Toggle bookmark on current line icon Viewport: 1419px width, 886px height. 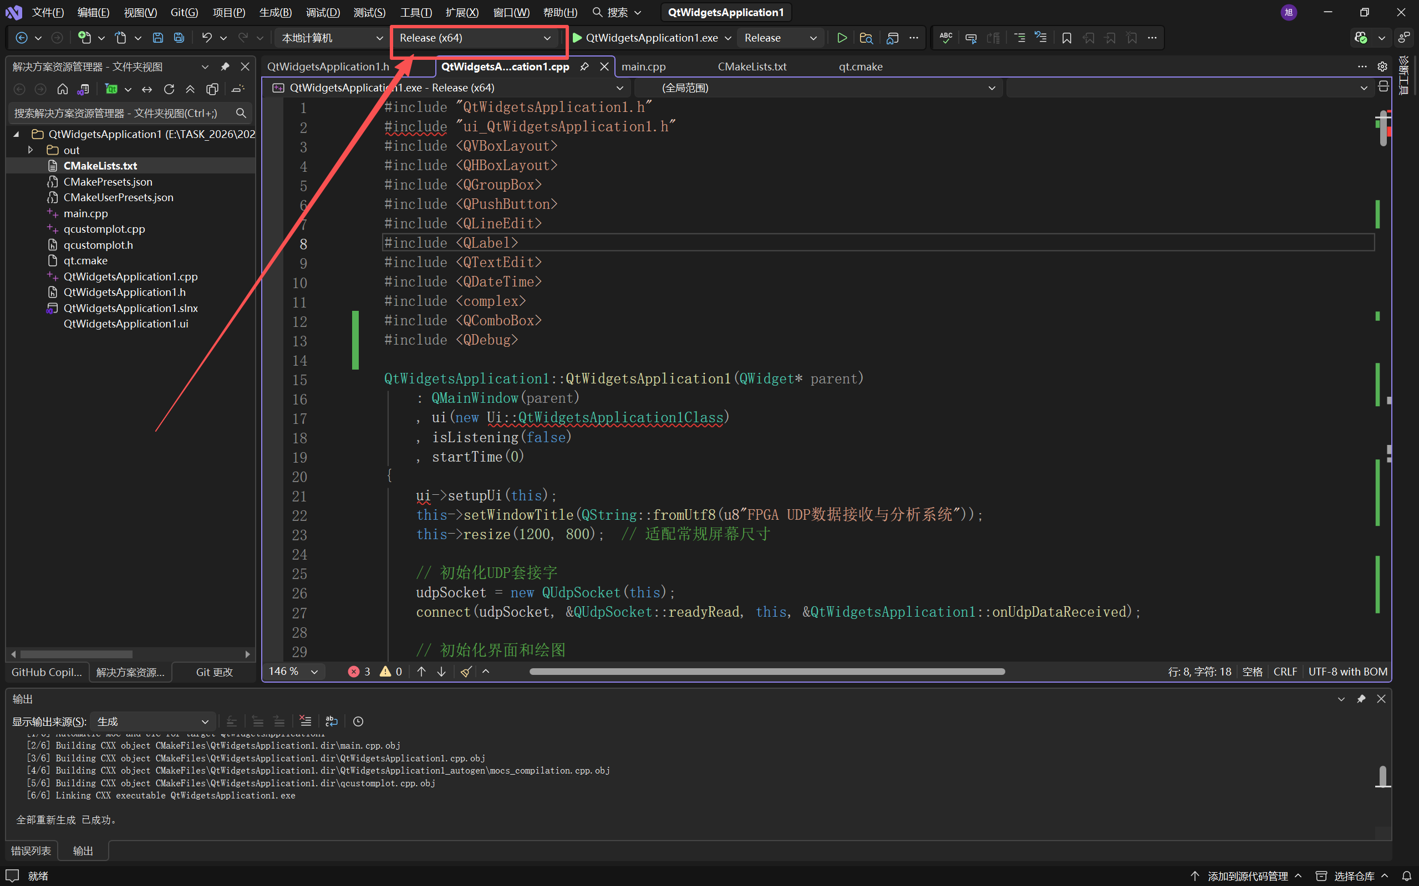click(x=1066, y=38)
